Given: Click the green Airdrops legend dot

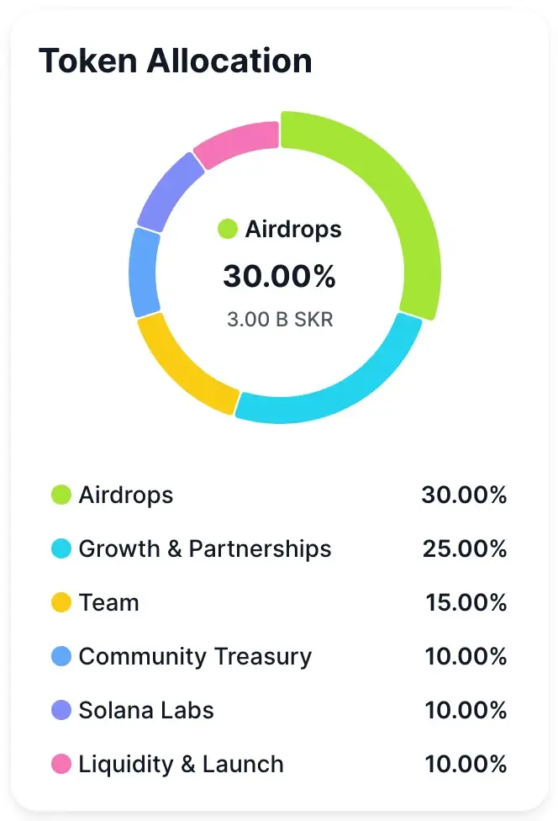Looking at the screenshot, I should pyautogui.click(x=61, y=495).
